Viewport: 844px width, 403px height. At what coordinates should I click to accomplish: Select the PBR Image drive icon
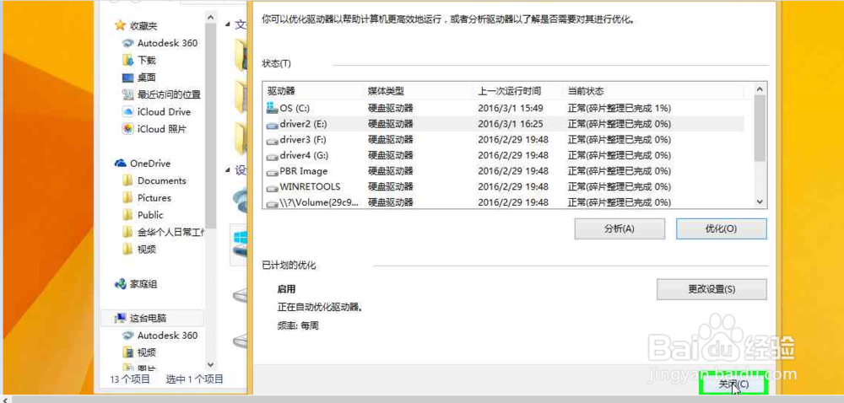coord(272,171)
